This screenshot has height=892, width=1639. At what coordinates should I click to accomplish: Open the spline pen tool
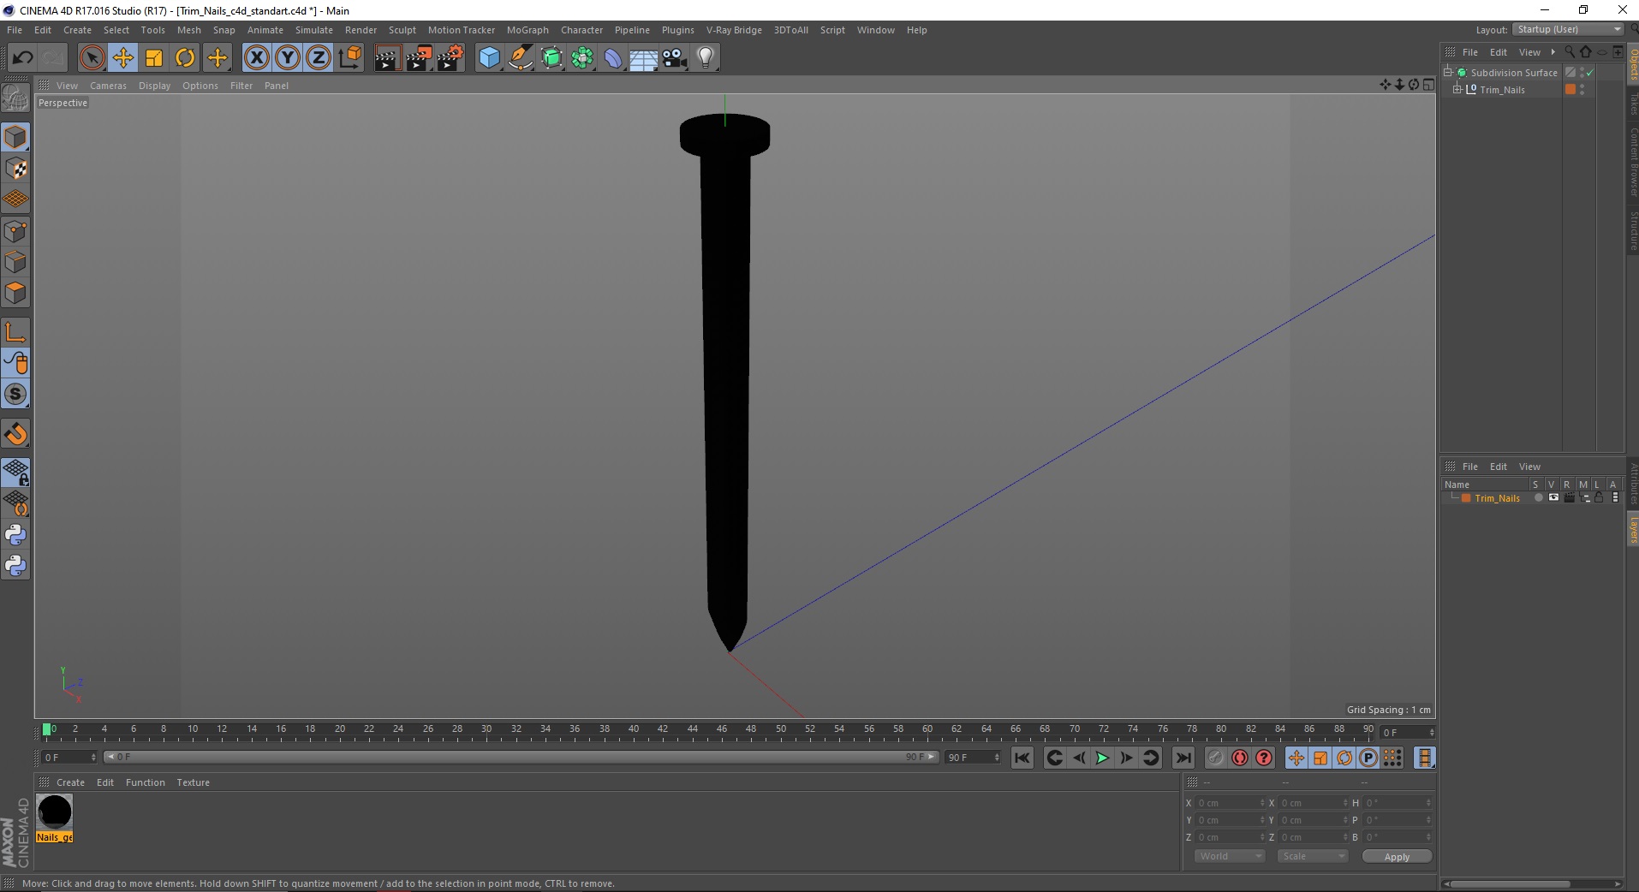(521, 57)
